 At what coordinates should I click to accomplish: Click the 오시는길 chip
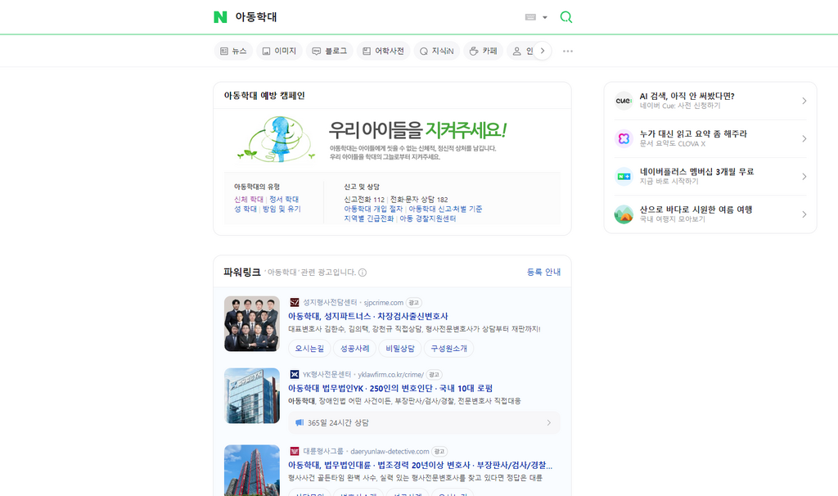coord(309,349)
